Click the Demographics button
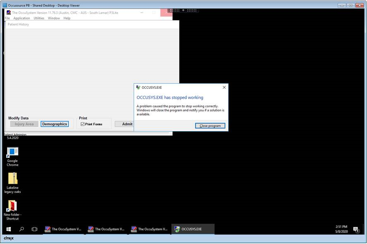This screenshot has height=244, width=367. [55, 124]
